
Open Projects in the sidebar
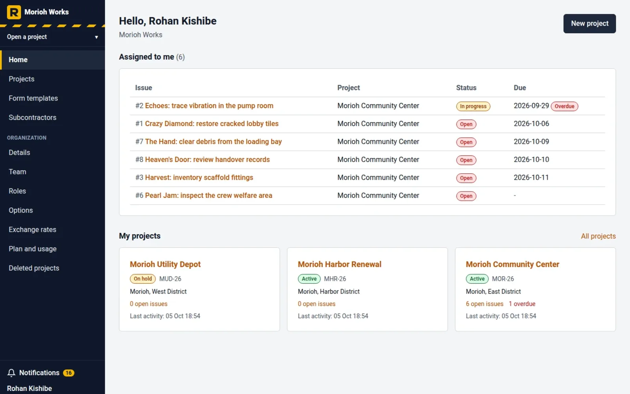coord(52,79)
